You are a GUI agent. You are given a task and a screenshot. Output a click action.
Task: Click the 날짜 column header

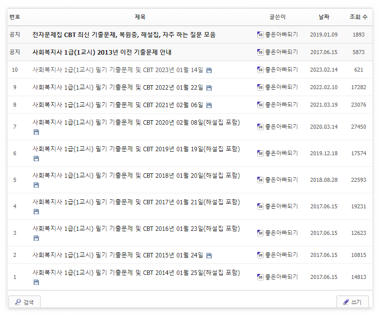tap(324, 17)
